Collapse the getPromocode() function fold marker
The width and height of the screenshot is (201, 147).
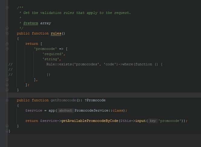7,100
